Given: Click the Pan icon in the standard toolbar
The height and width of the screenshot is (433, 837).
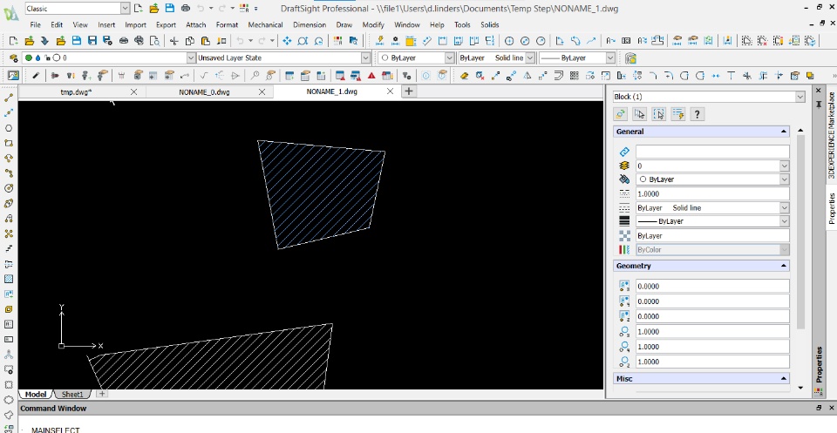Looking at the screenshot, I should tap(287, 41).
